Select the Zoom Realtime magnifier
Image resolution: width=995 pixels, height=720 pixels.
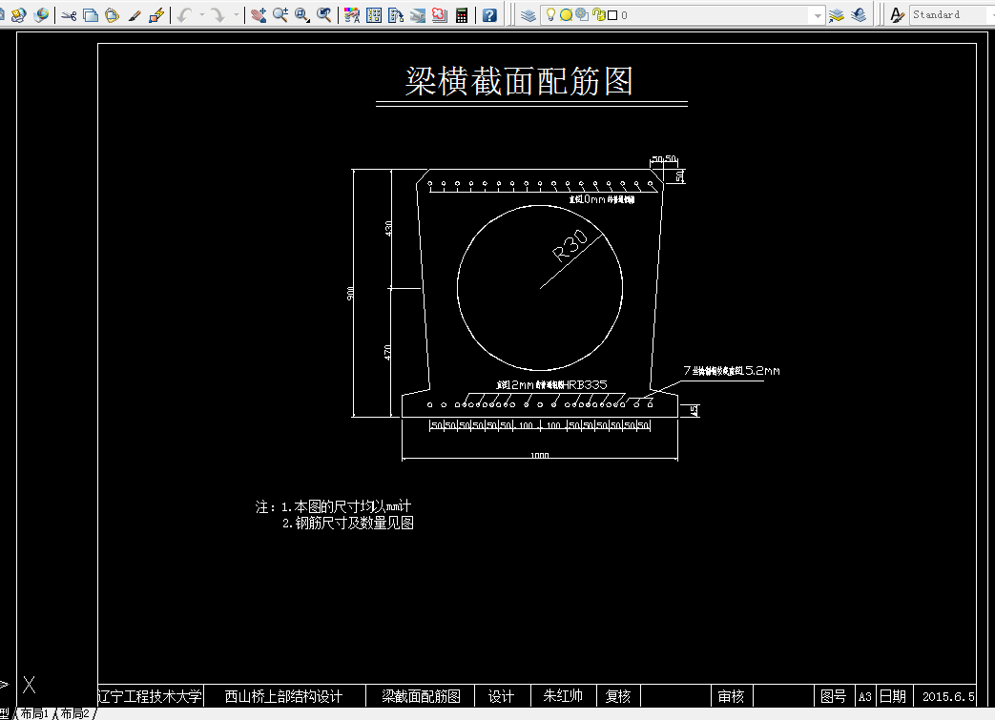[x=280, y=14]
